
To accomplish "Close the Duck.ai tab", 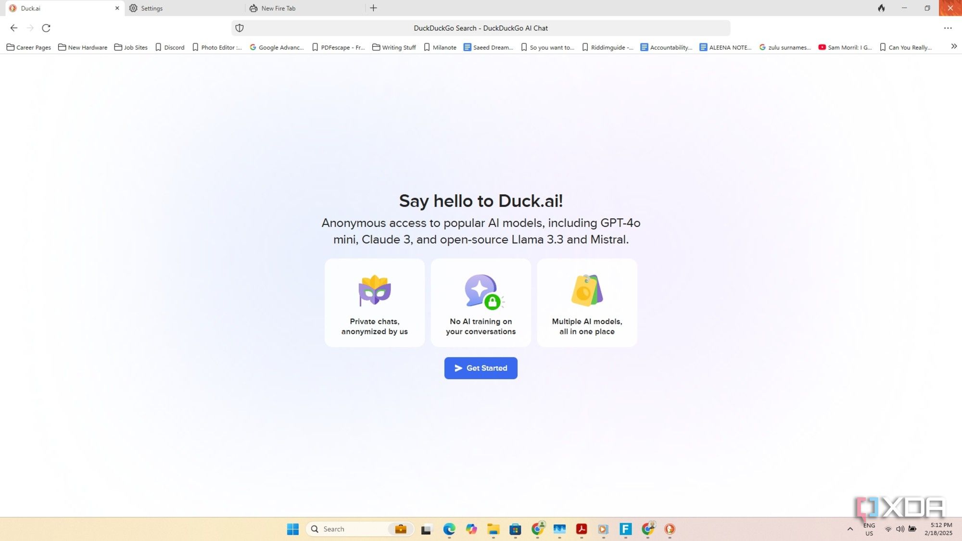I will (x=117, y=8).
